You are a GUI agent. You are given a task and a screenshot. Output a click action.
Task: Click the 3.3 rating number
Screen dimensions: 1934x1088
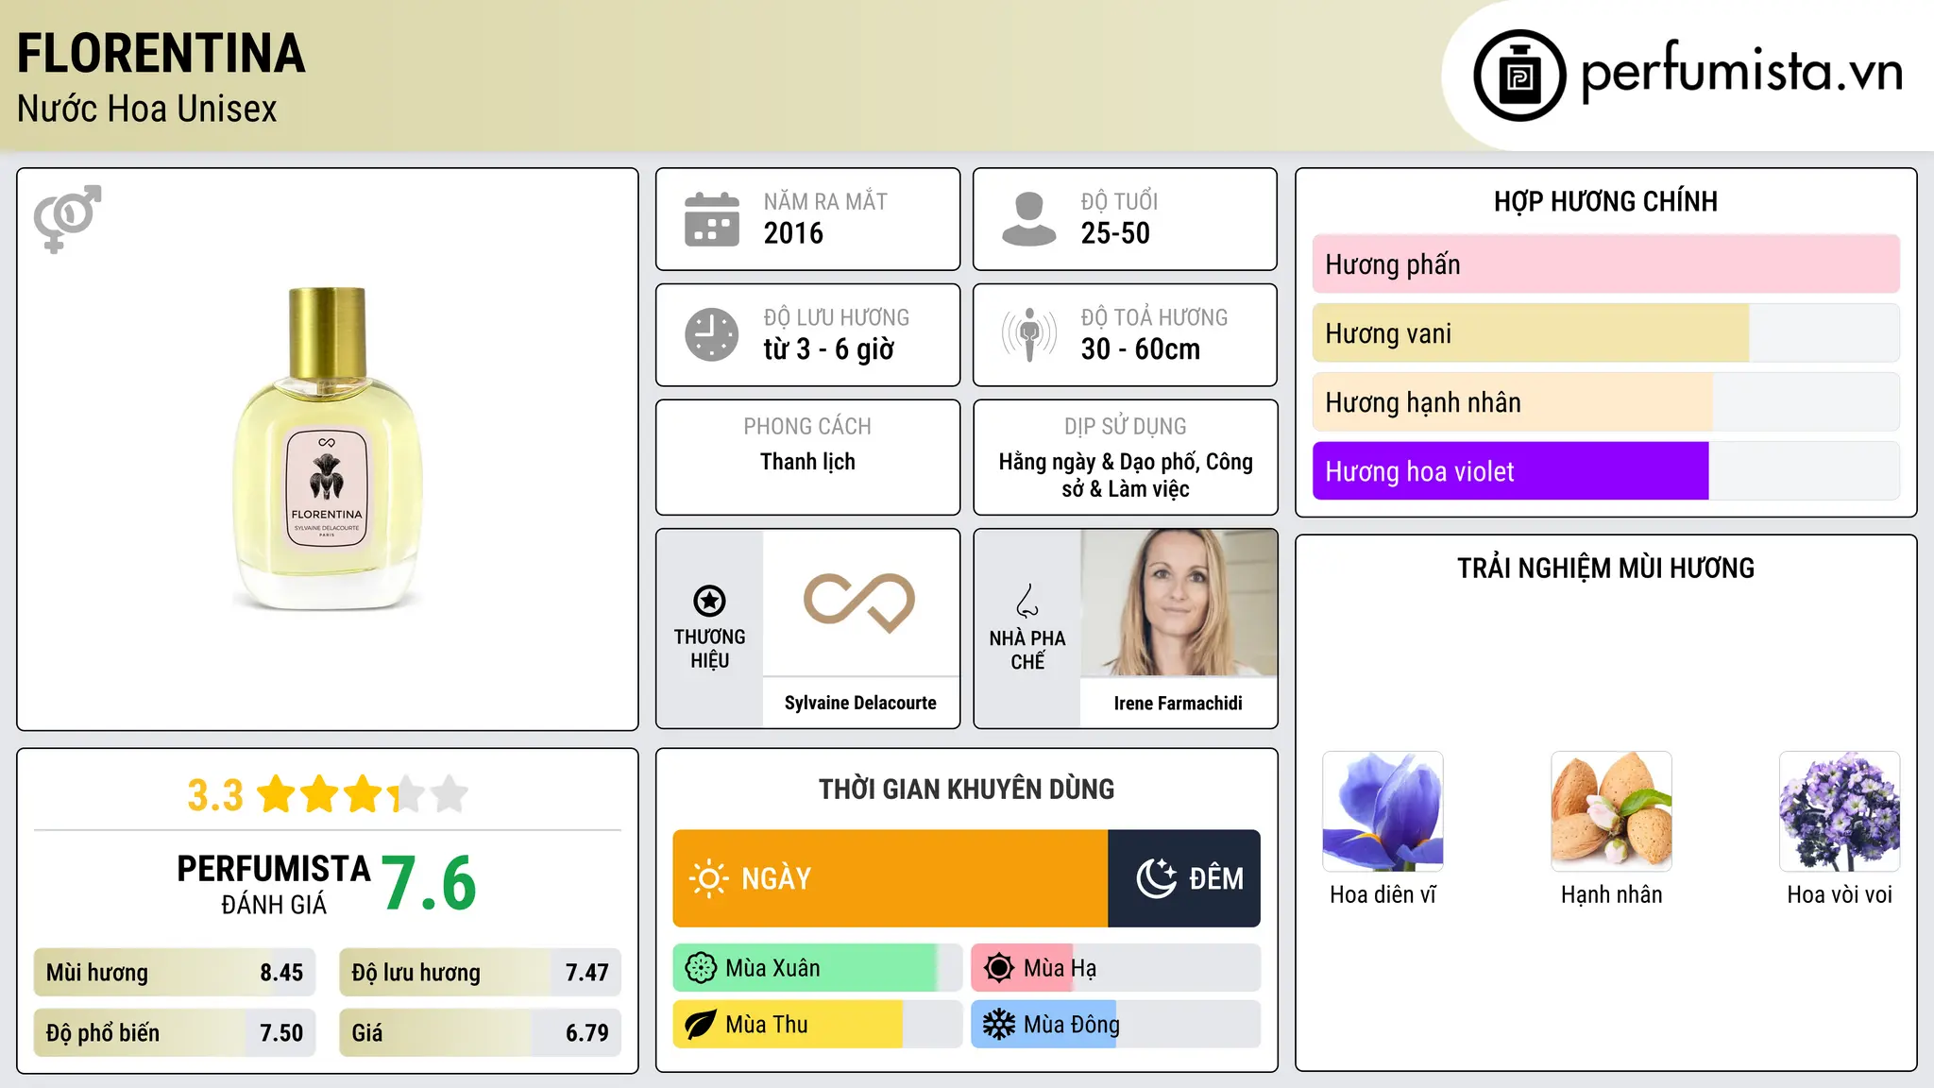[215, 795]
